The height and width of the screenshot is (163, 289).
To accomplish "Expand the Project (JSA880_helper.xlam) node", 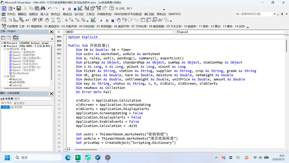I will point(2,43).
